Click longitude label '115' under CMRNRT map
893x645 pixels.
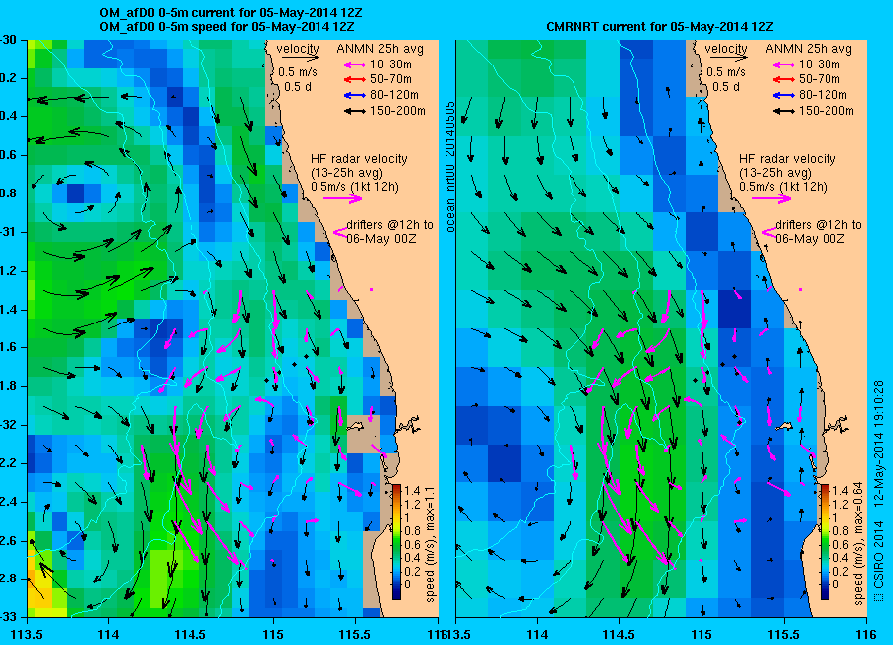tap(702, 634)
